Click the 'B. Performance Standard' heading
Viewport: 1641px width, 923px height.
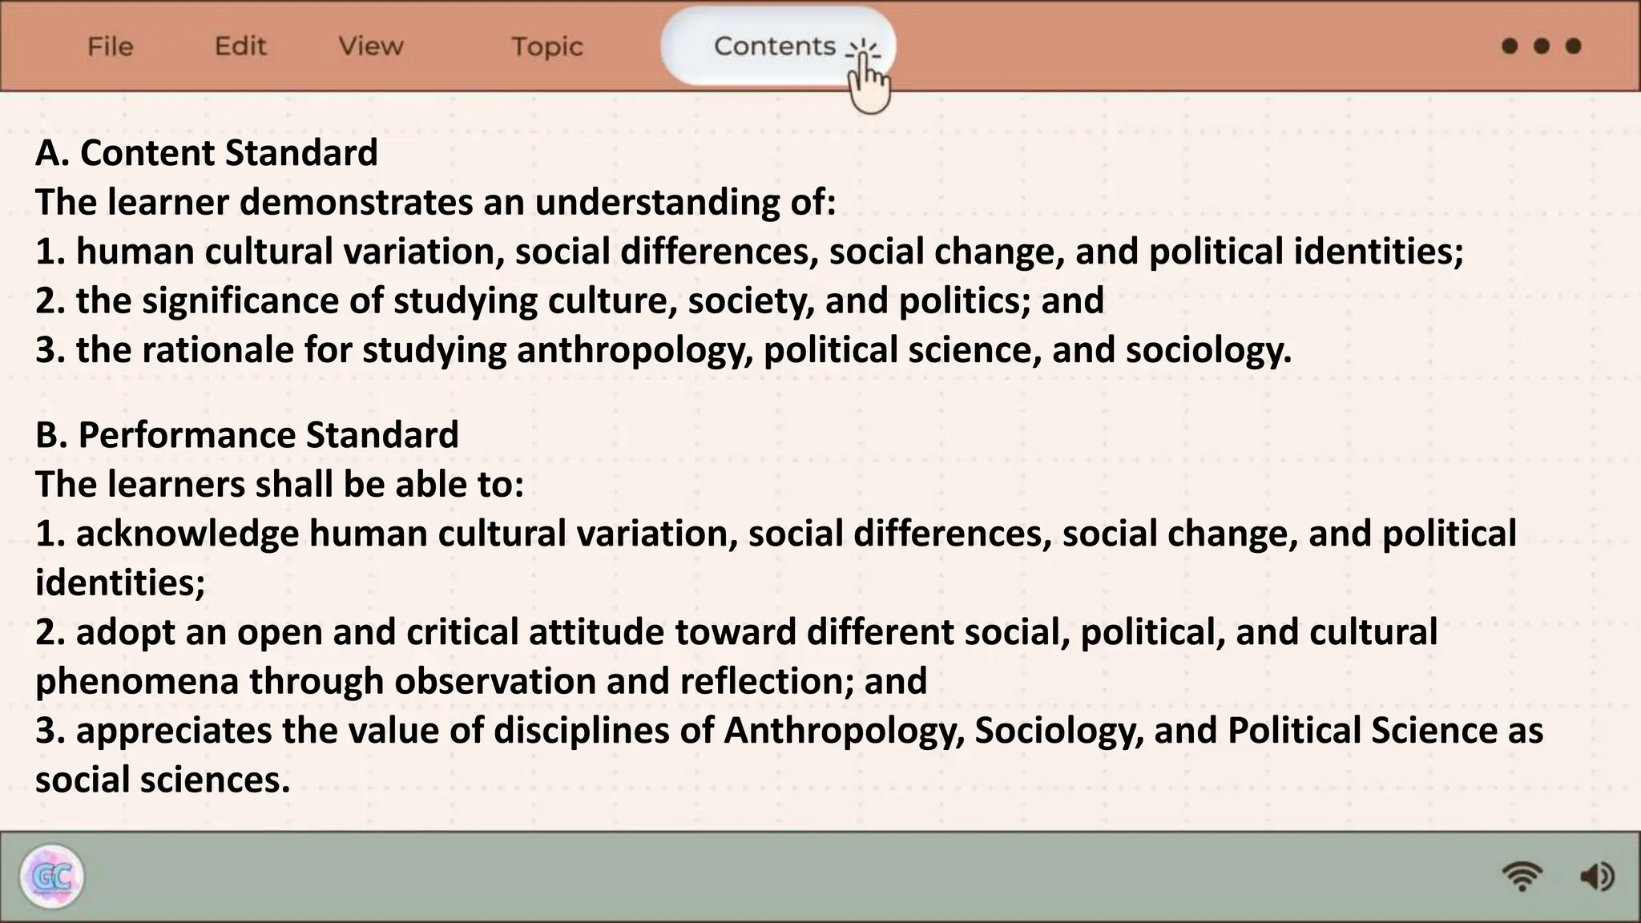(x=247, y=435)
